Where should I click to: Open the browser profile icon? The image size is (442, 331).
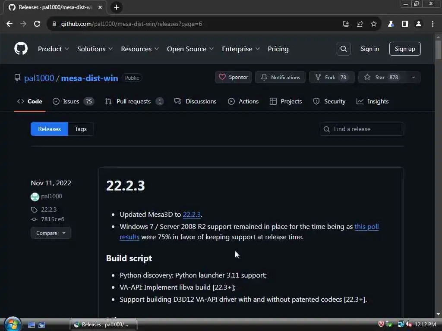[419, 24]
